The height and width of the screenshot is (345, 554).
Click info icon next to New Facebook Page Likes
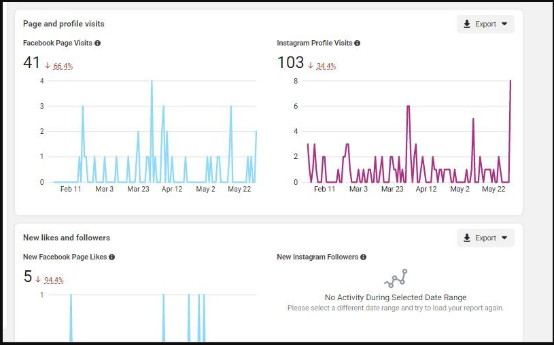pyautogui.click(x=111, y=257)
